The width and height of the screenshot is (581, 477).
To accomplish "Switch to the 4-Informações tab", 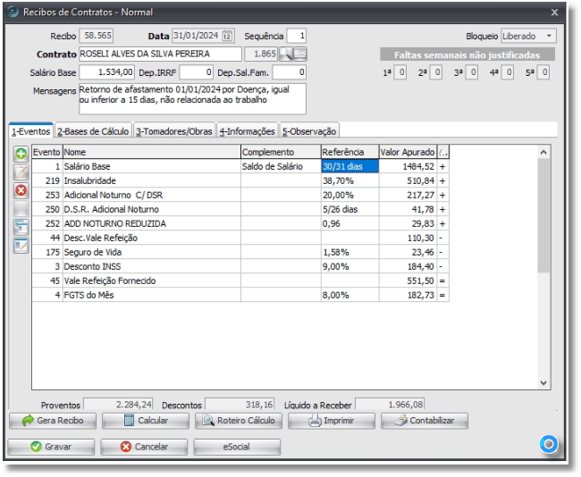I will pos(247,131).
